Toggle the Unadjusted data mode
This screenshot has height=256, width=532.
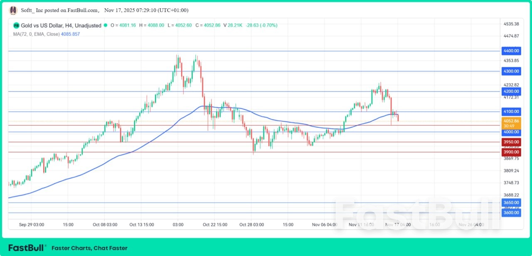[88, 25]
